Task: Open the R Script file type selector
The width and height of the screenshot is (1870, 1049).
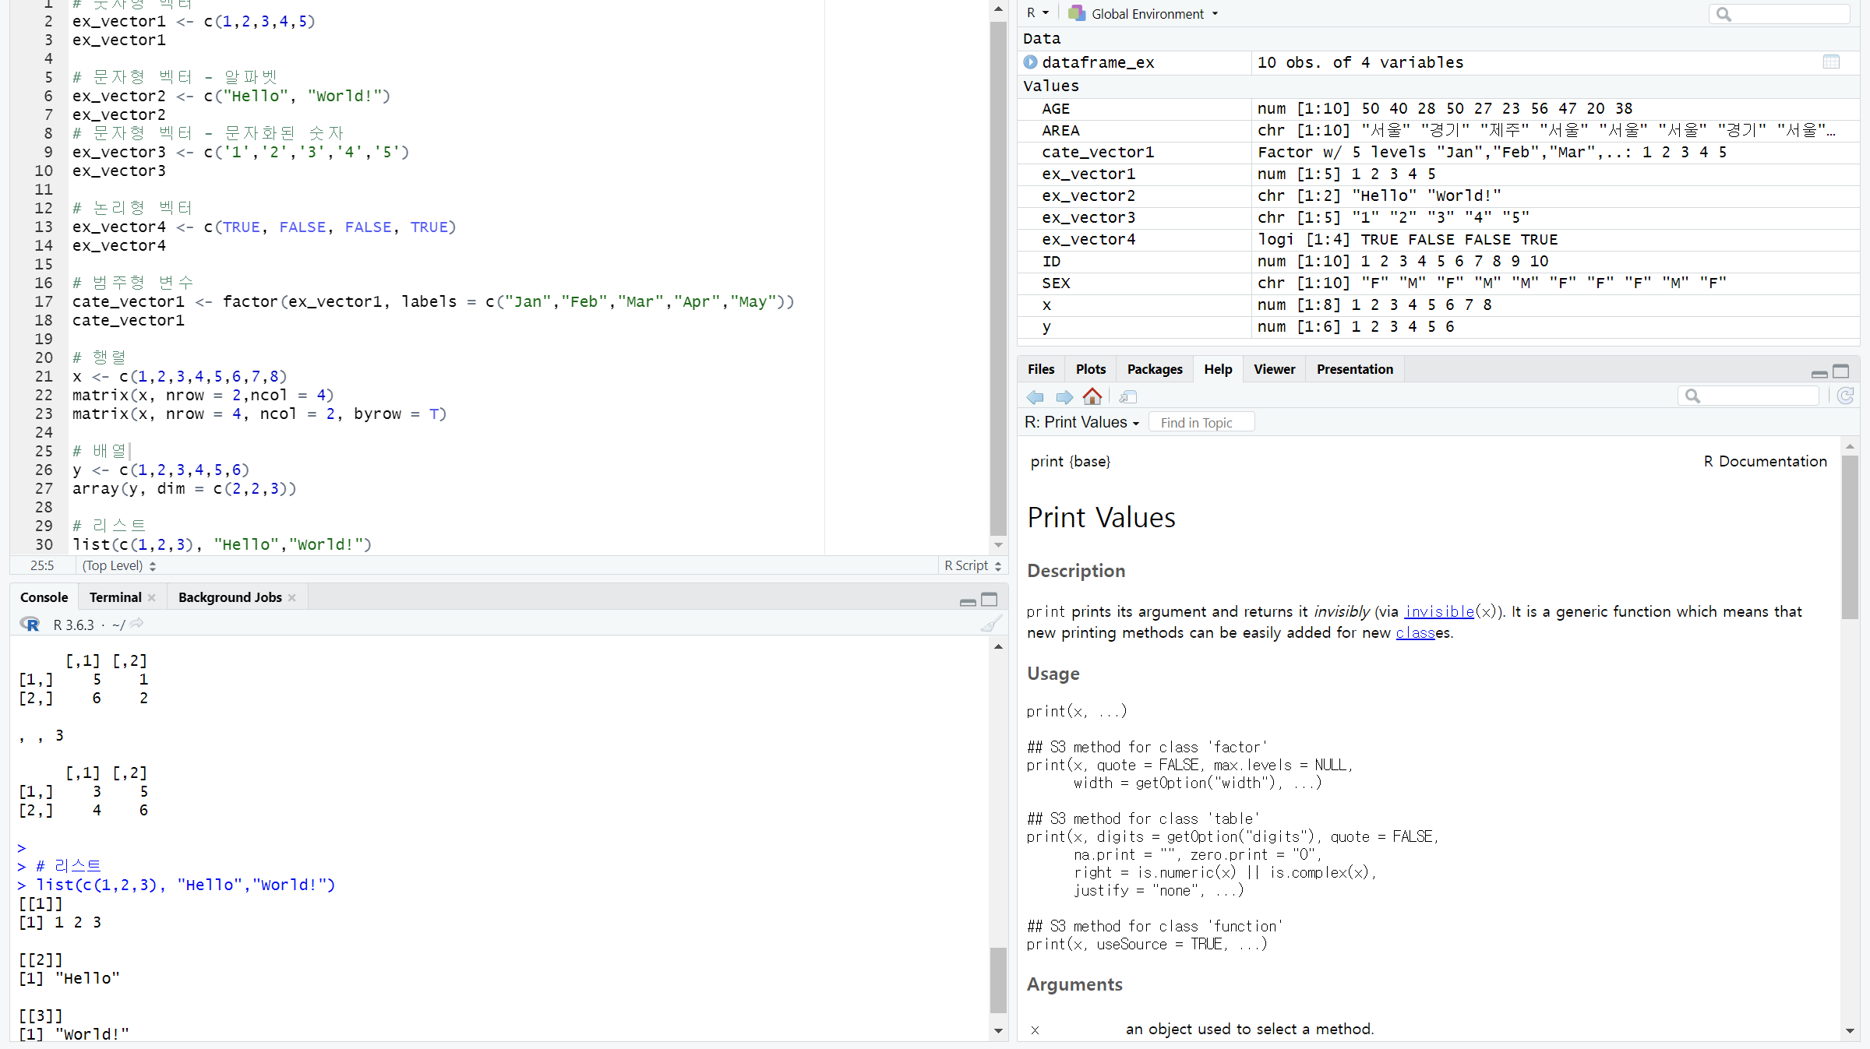Action: tap(972, 565)
